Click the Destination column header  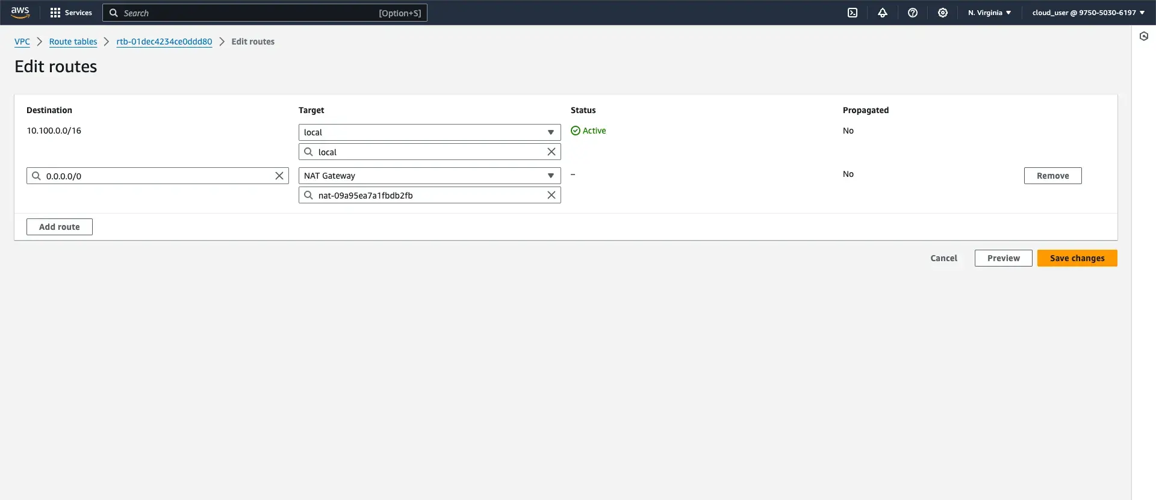(49, 110)
